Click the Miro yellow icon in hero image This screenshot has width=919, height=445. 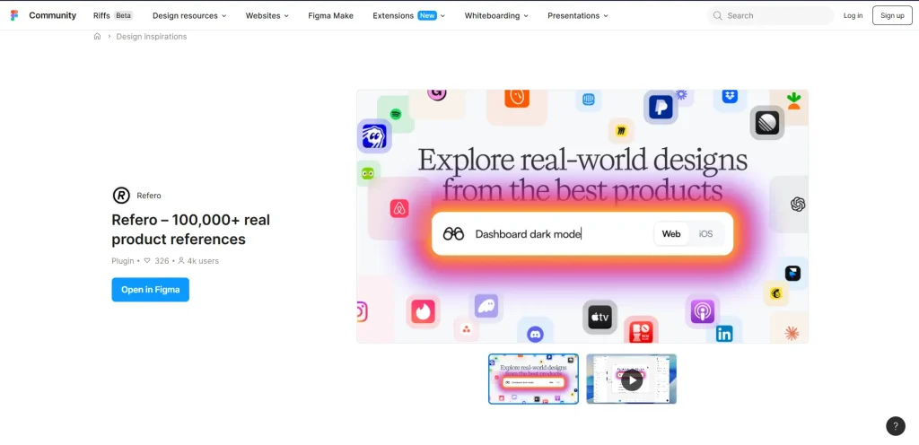tap(621, 131)
